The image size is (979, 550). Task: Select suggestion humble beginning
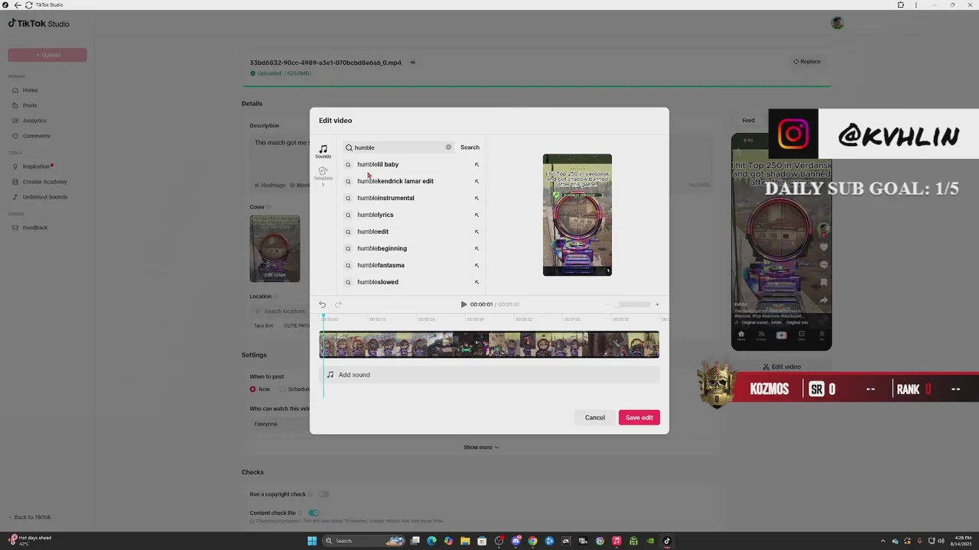pos(382,248)
